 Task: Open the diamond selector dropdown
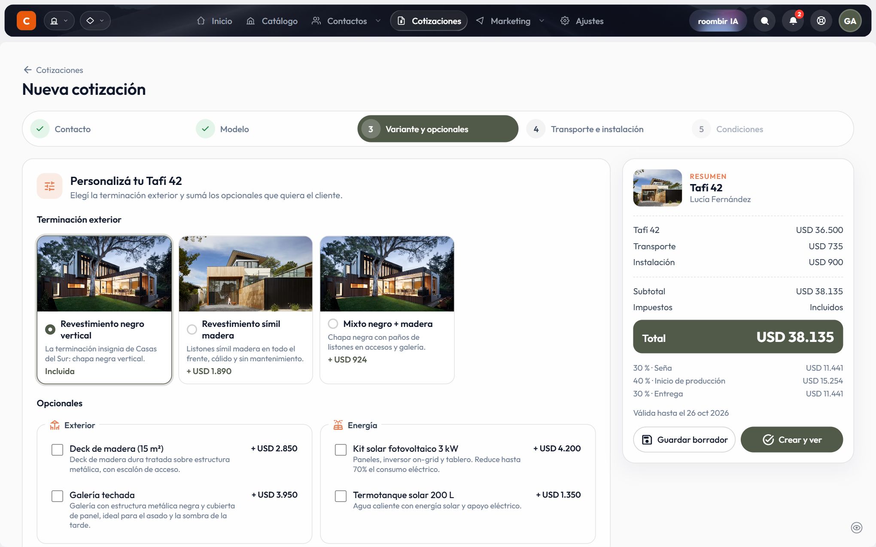tap(95, 21)
